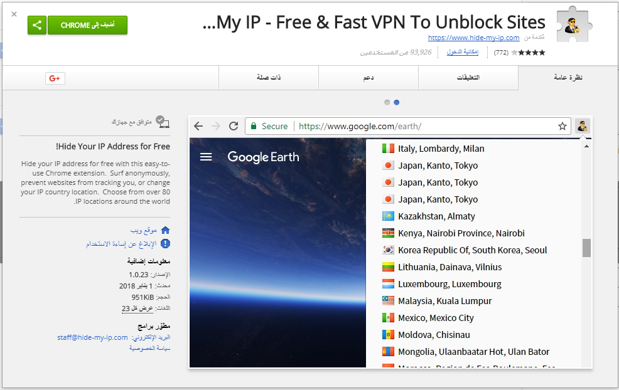The width and height of the screenshot is (619, 390).
Task: Click the Luxembourg flag icon
Action: click(388, 284)
